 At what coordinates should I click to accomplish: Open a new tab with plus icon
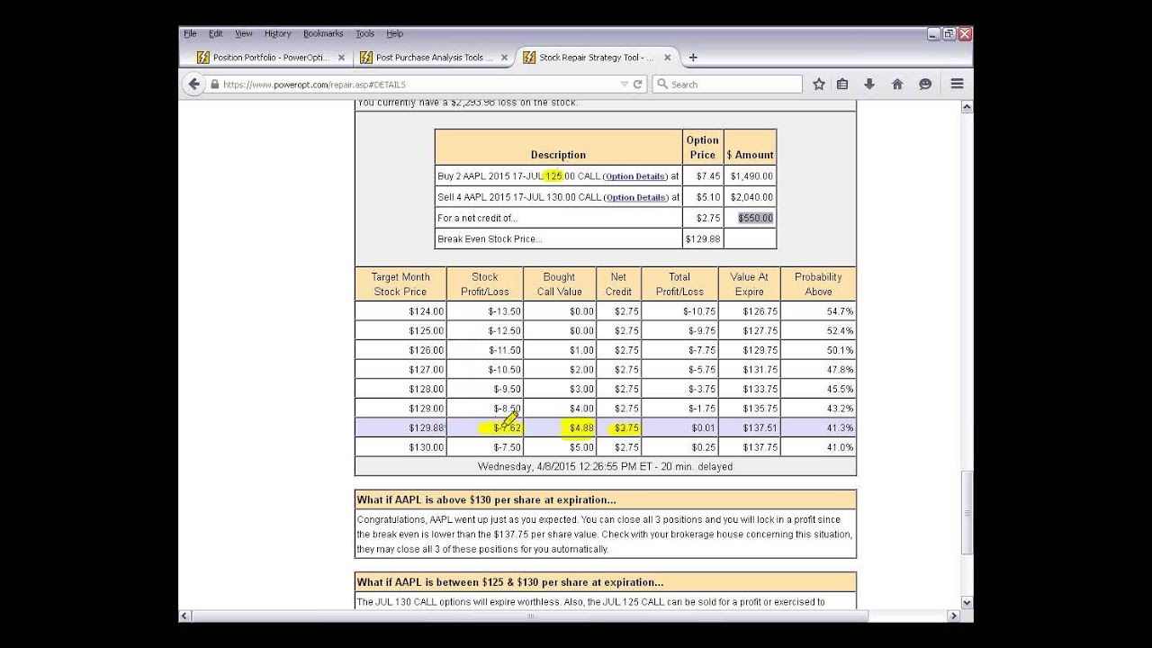click(x=693, y=58)
